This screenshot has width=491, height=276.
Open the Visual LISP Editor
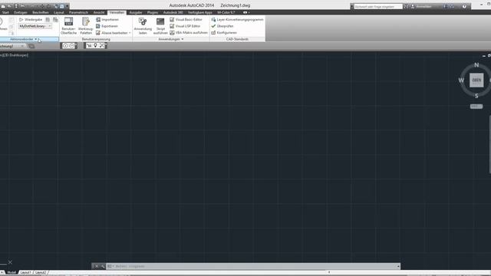tap(185, 26)
